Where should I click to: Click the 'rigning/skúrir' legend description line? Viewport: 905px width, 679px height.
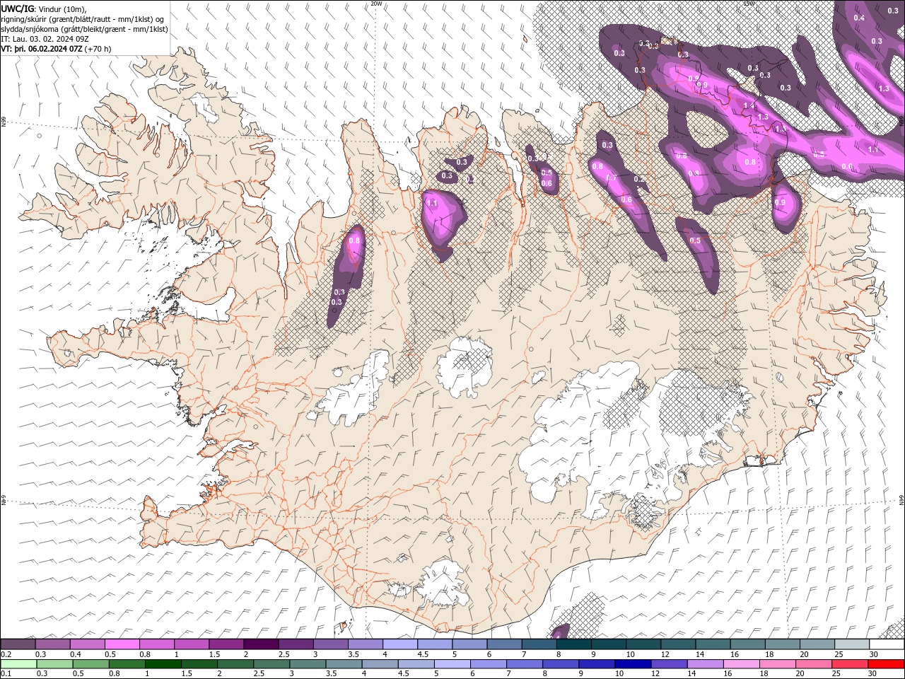tap(83, 19)
